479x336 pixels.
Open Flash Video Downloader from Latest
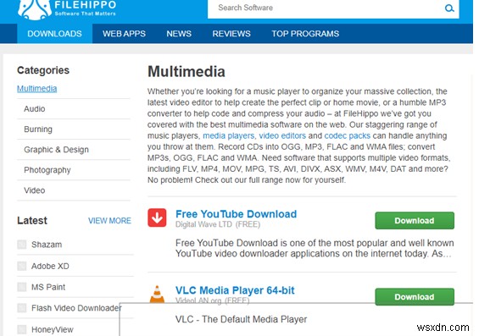tap(76, 308)
